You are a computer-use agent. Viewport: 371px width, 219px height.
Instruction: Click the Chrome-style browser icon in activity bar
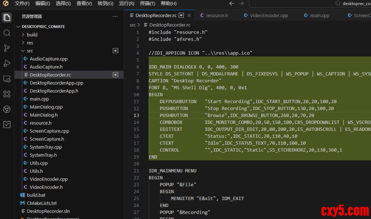click(x=7, y=109)
